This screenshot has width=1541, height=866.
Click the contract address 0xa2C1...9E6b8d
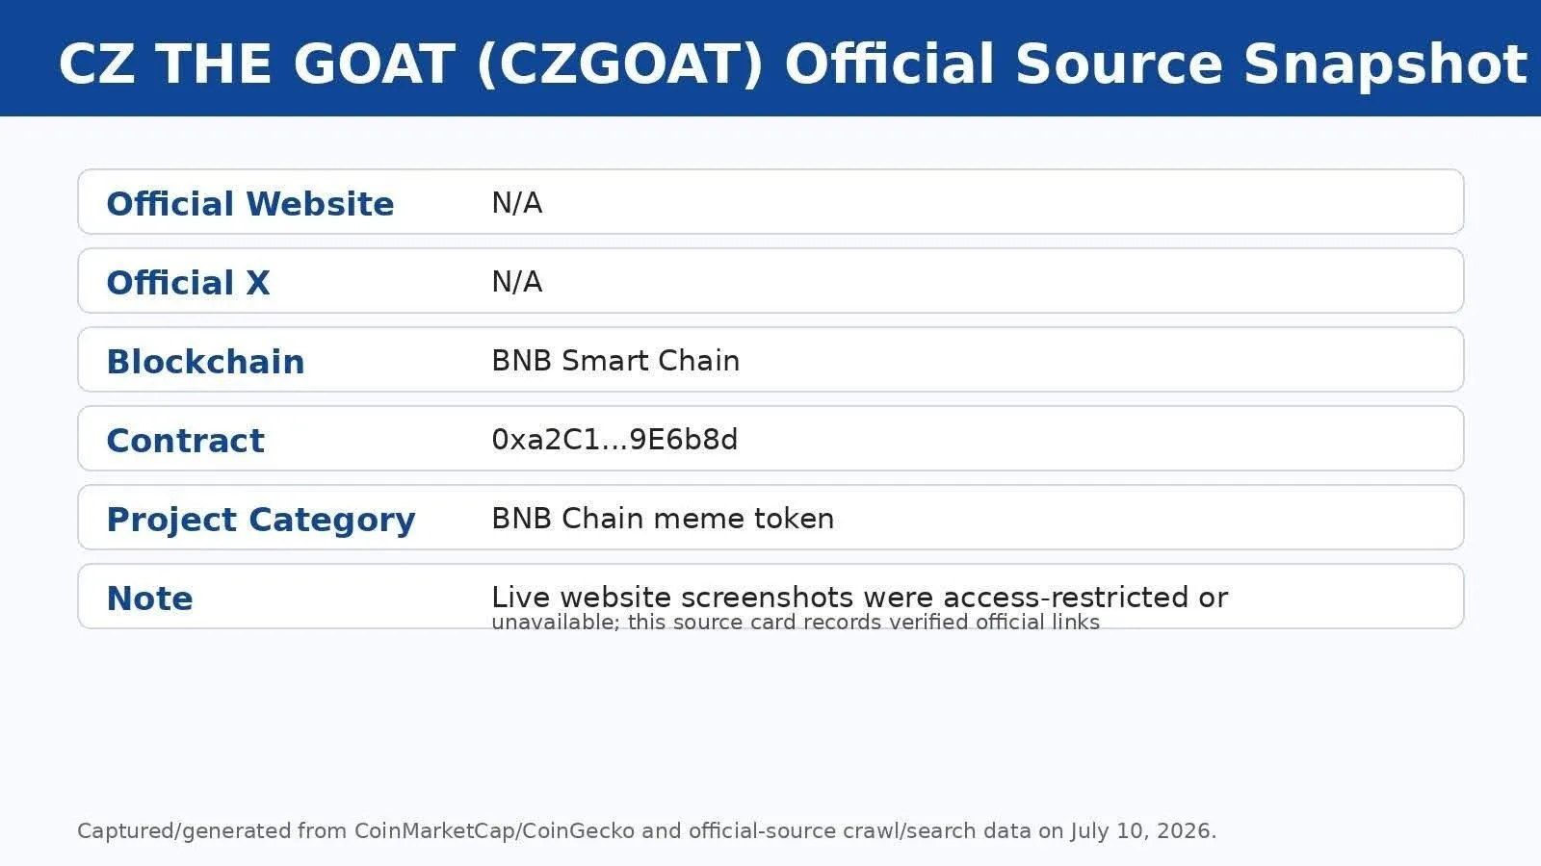tap(614, 440)
